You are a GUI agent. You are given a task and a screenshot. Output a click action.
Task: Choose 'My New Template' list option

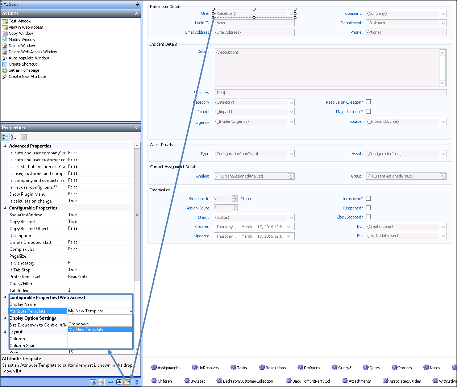coord(86,329)
